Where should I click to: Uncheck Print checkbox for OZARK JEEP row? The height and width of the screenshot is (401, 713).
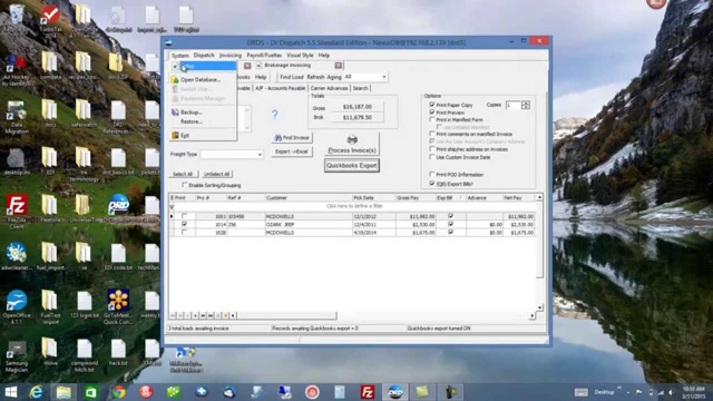(x=184, y=224)
